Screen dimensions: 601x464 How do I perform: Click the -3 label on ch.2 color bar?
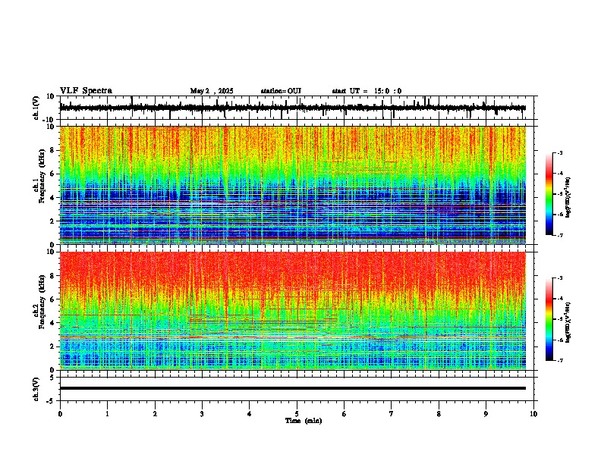tap(559, 278)
